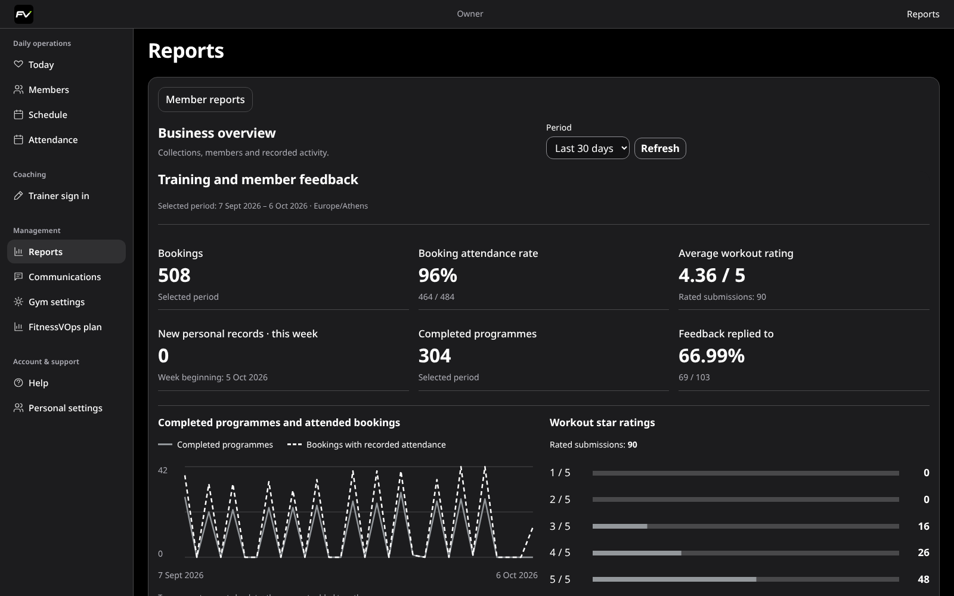
Task: Open the Period dropdown showing Last 30 days
Action: [x=588, y=148]
